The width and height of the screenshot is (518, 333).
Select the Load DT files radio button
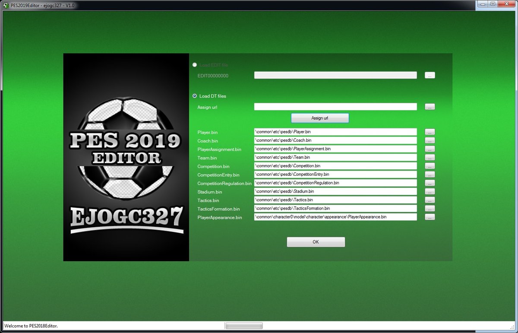(195, 96)
